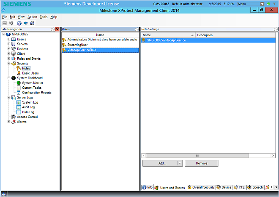The height and width of the screenshot is (197, 279).
Task: Click the binoculars search toolbar icon
Action: click(x=32, y=23)
